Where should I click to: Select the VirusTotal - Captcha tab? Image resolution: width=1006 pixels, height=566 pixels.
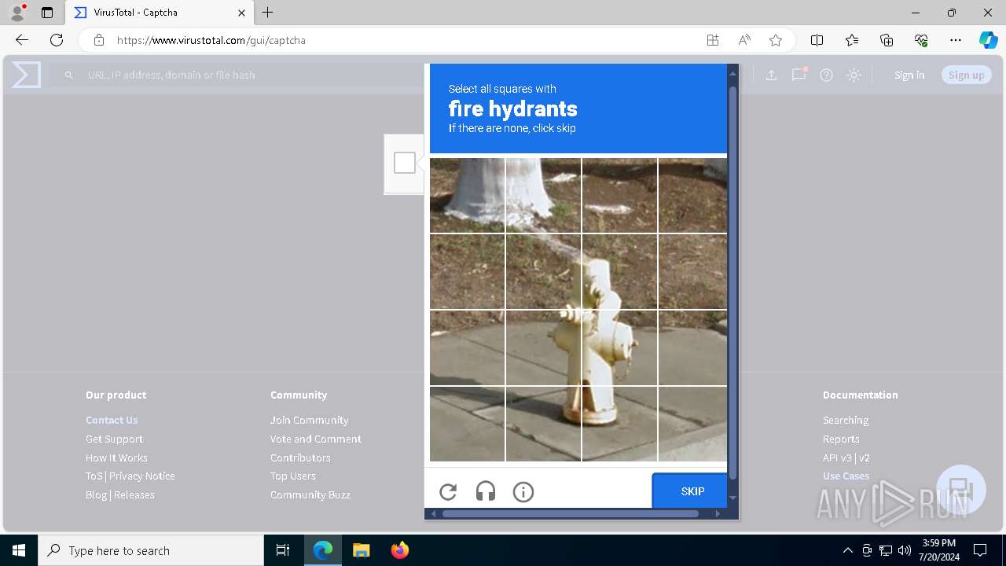pos(160,13)
